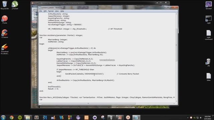214x120 pixels.
Task: Click the SendPacket line in the code
Action: point(85,74)
